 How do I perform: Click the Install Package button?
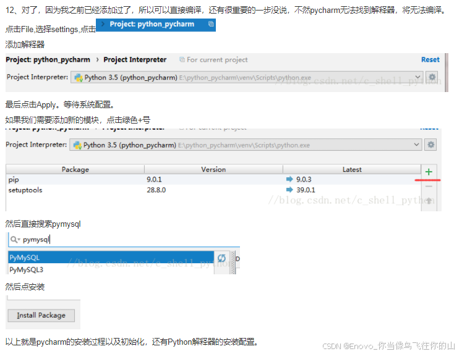pyautogui.click(x=41, y=316)
